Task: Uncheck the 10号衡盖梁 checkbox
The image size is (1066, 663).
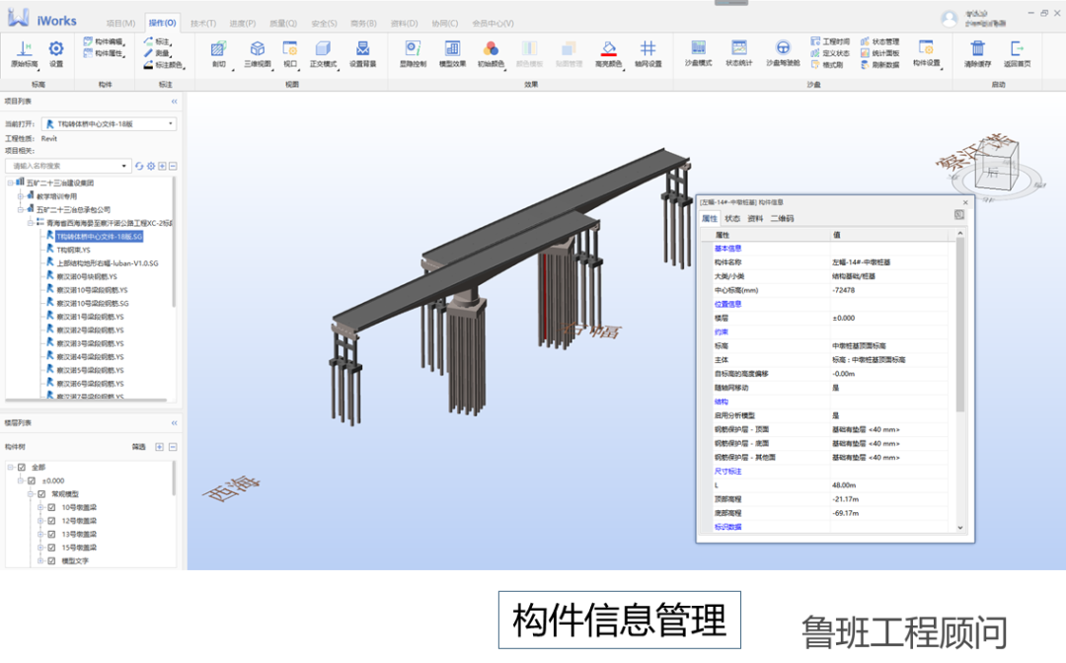Action: click(x=51, y=507)
